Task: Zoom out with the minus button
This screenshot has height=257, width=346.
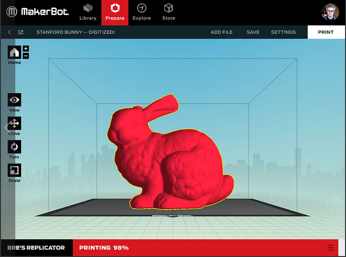Action: 26,56
